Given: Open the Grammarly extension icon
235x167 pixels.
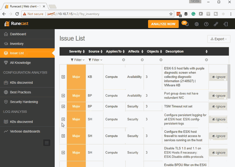Looking at the screenshot, I should coord(193,14).
